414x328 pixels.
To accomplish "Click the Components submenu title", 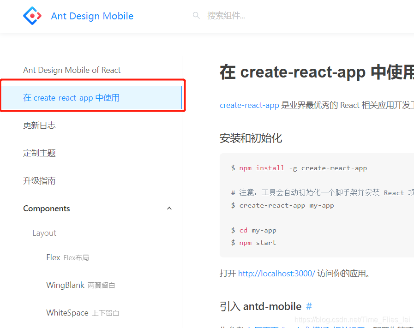I will coord(47,209).
